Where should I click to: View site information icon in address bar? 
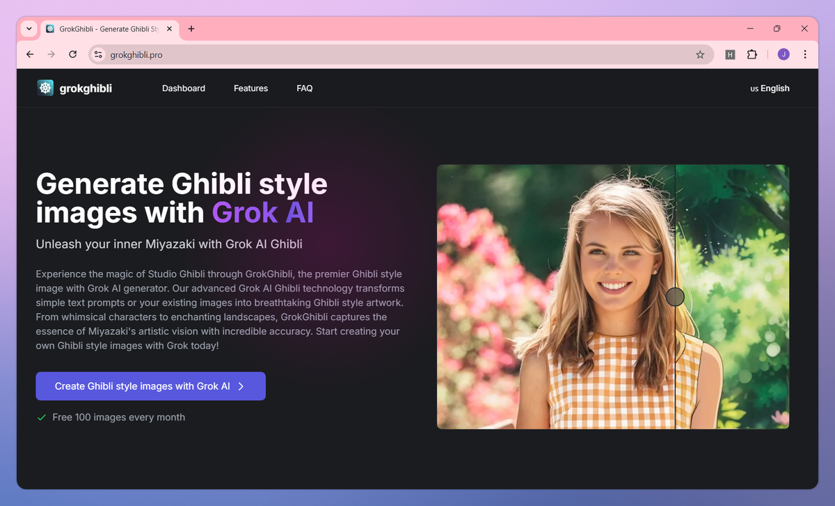pyautogui.click(x=98, y=54)
